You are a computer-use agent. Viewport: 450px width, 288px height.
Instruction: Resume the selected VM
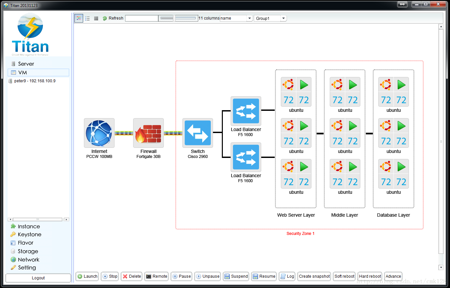pos(264,276)
